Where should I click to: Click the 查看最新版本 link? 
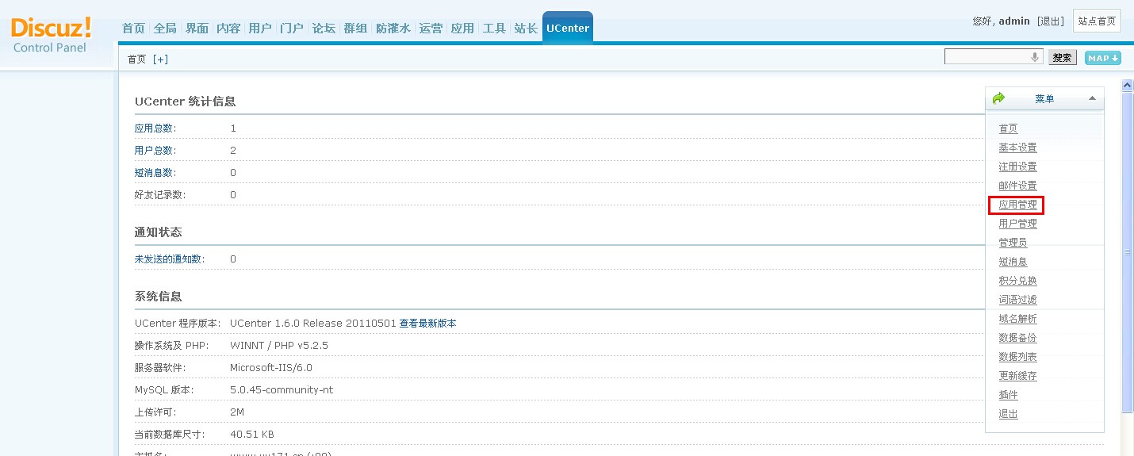click(427, 324)
